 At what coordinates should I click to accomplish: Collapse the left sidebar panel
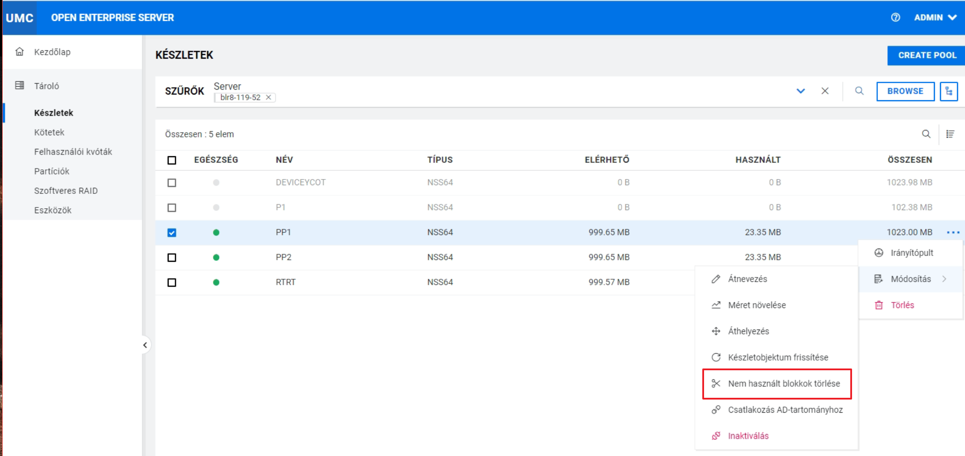coord(145,345)
